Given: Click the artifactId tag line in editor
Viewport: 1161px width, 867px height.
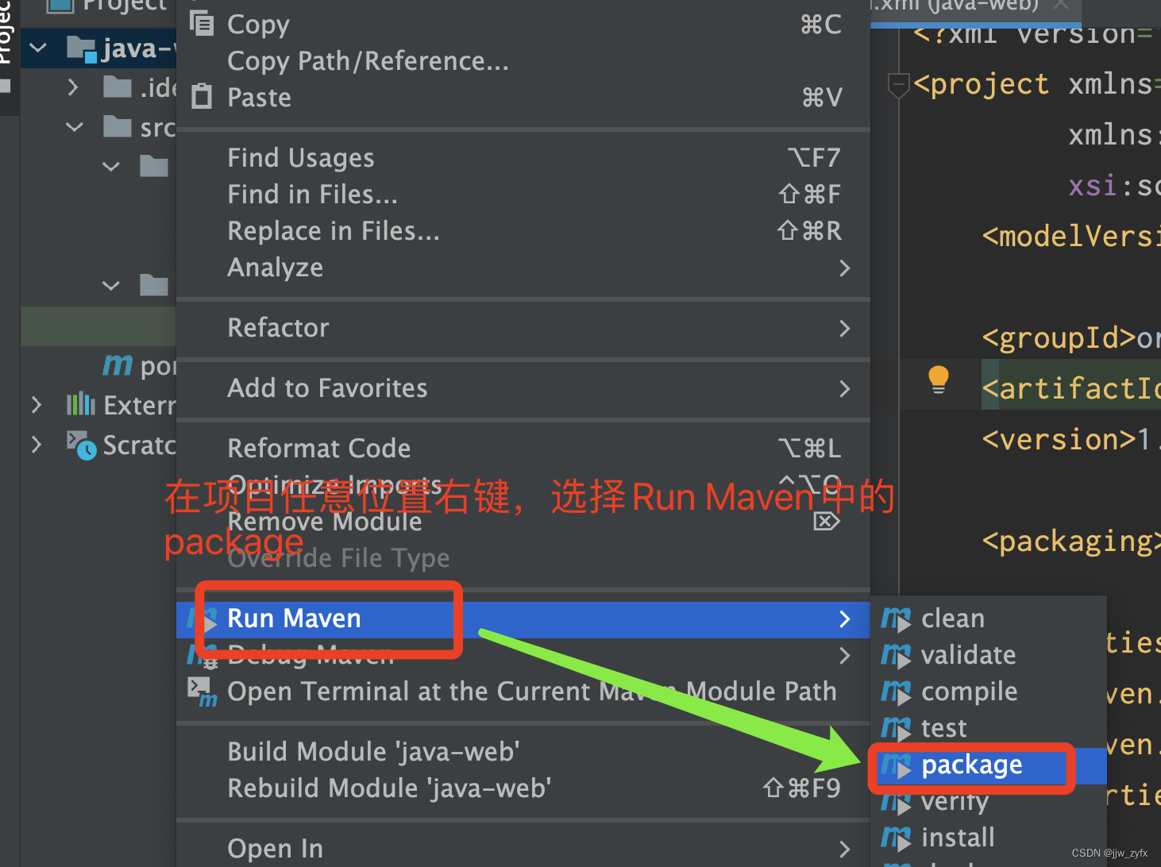Looking at the screenshot, I should tap(1070, 389).
